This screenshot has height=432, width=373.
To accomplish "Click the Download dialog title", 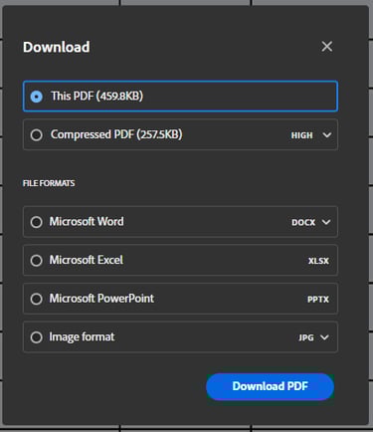I will pyautogui.click(x=57, y=47).
